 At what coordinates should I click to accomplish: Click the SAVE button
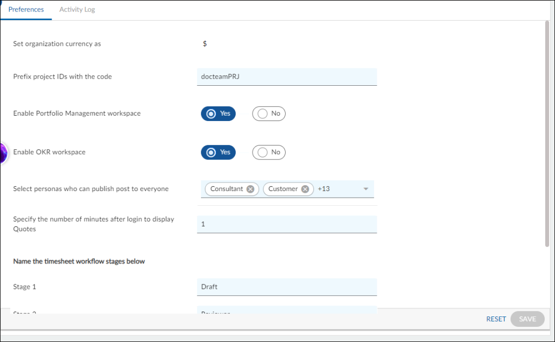[x=526, y=319]
